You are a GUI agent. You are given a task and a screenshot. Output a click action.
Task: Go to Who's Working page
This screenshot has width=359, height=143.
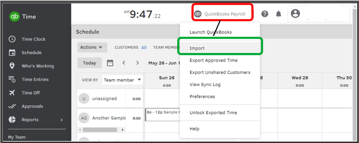[x=38, y=66]
